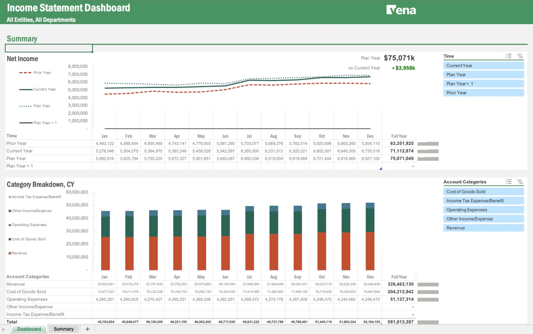Select the Income Tax Expense/Benefit slicer button
Image resolution: width=533 pixels, height=334 pixels.
483,201
